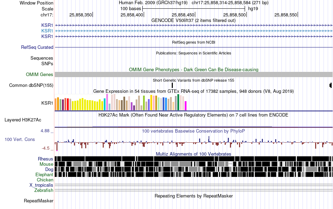333x209 pixels.
Task: Click the RepeatMasker track label
Action: point(39,201)
